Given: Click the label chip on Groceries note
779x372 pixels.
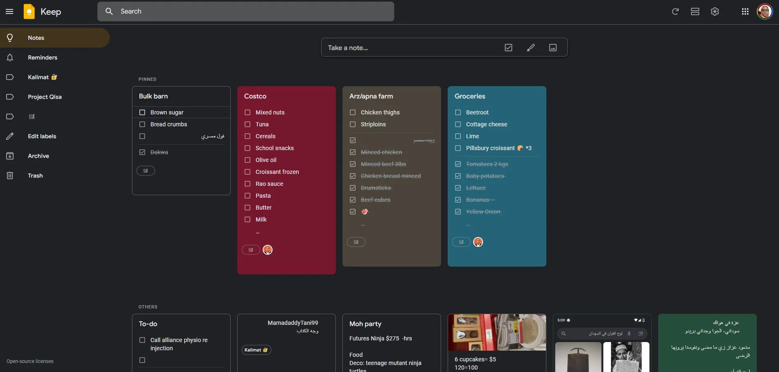Looking at the screenshot, I should coord(461,242).
